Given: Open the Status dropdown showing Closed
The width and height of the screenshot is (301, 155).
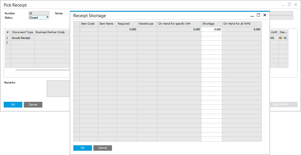Looking at the screenshot, I should [47, 17].
